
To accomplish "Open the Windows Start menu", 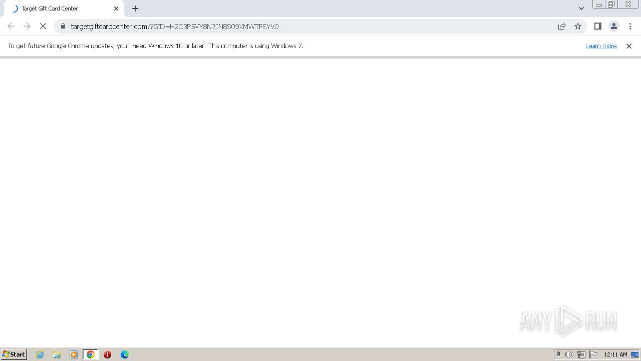I will click(14, 354).
